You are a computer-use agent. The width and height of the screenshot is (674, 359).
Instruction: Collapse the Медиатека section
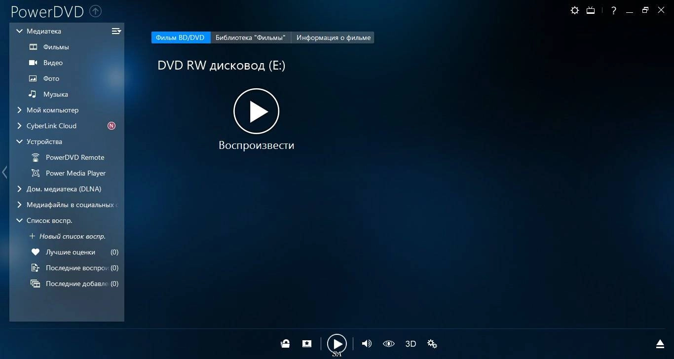tap(19, 31)
